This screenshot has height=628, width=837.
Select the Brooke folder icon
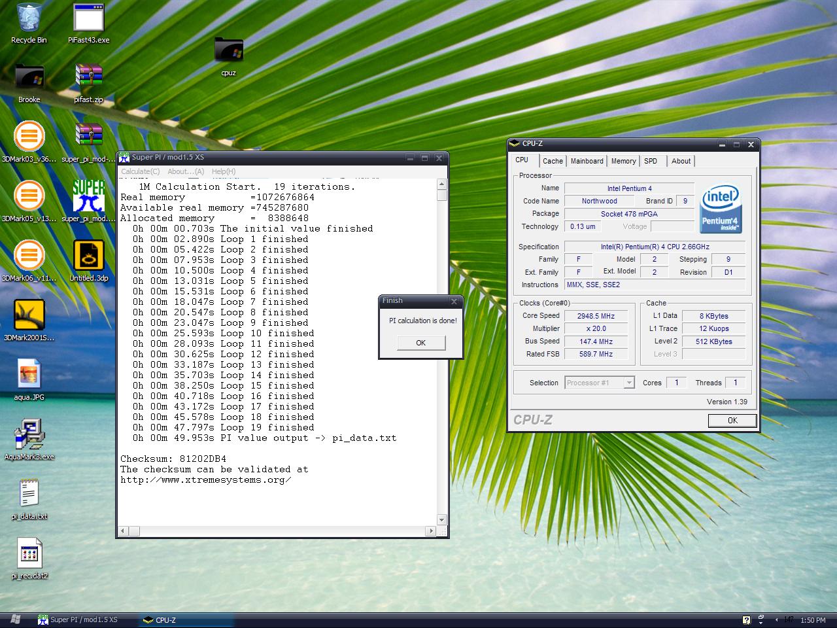pos(29,77)
